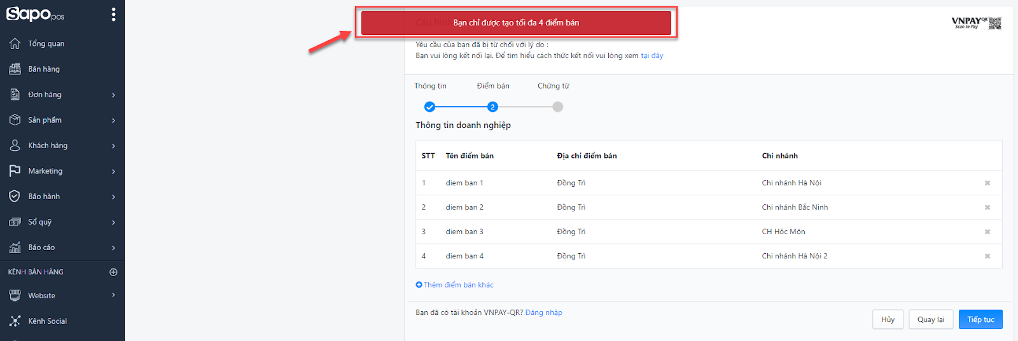
Task: Click the Sổ quỹ cash icon
Action: pyautogui.click(x=15, y=221)
